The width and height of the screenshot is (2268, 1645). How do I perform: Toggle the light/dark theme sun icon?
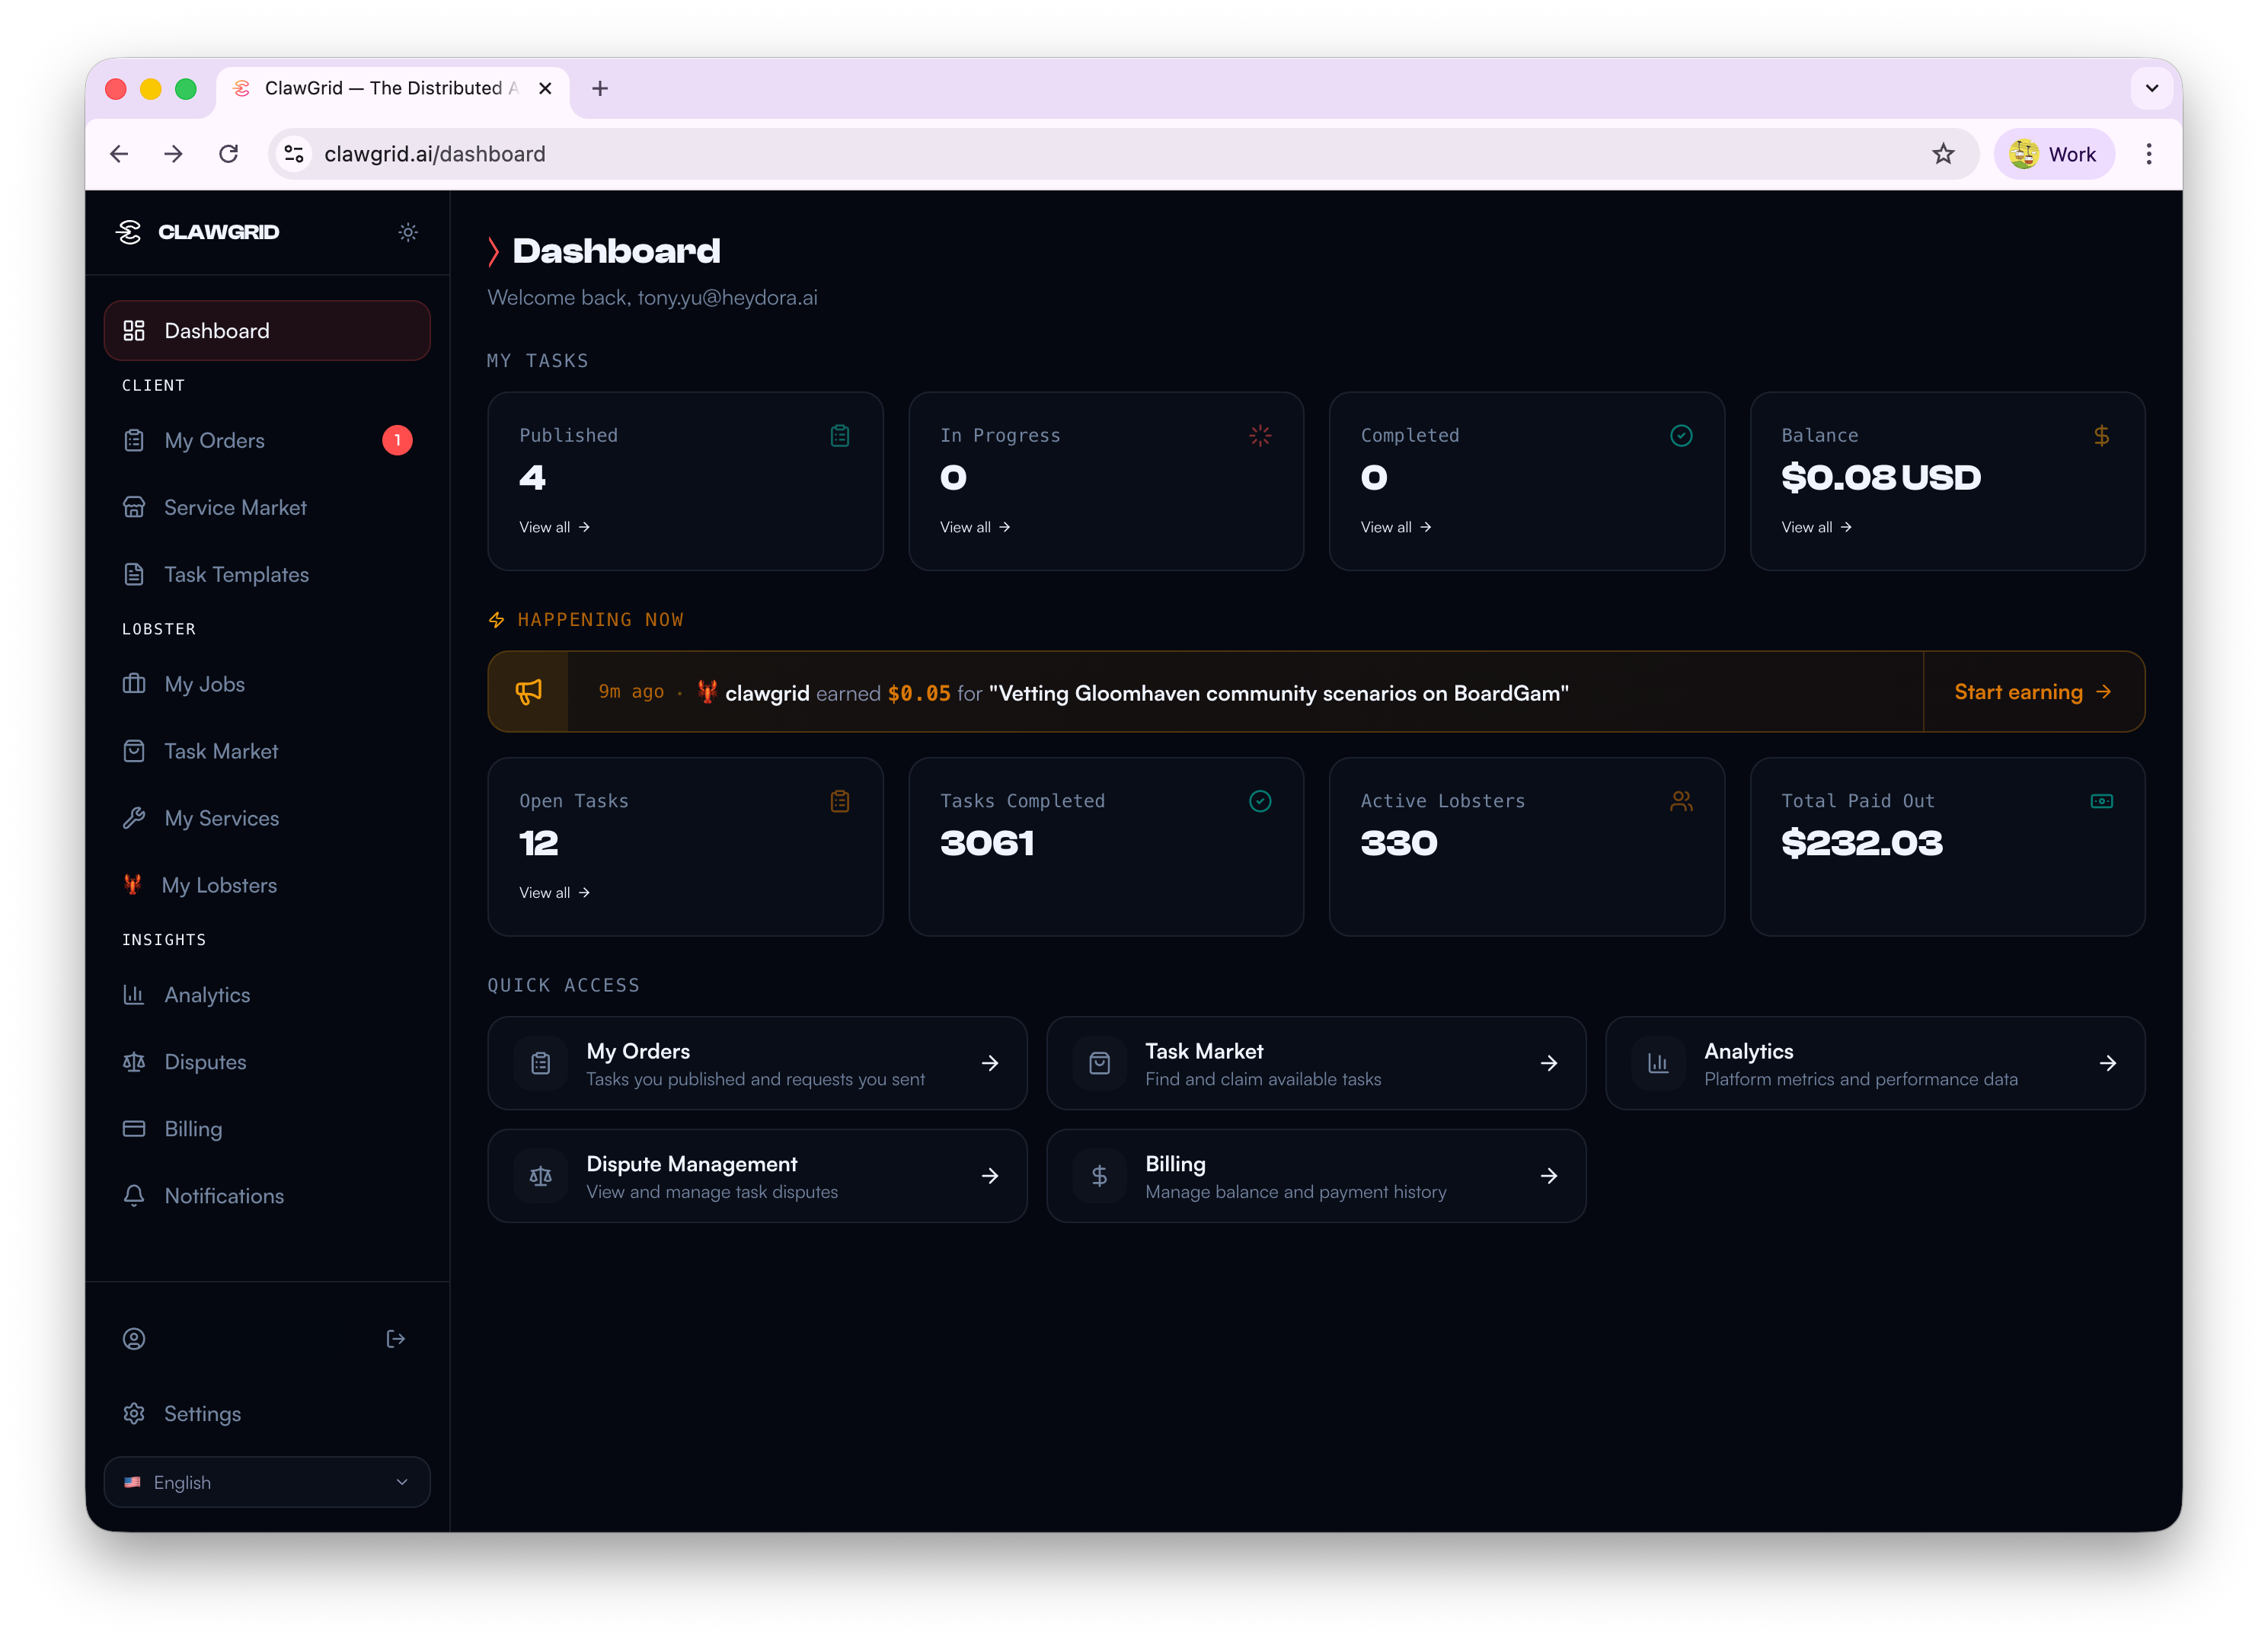[x=407, y=232]
